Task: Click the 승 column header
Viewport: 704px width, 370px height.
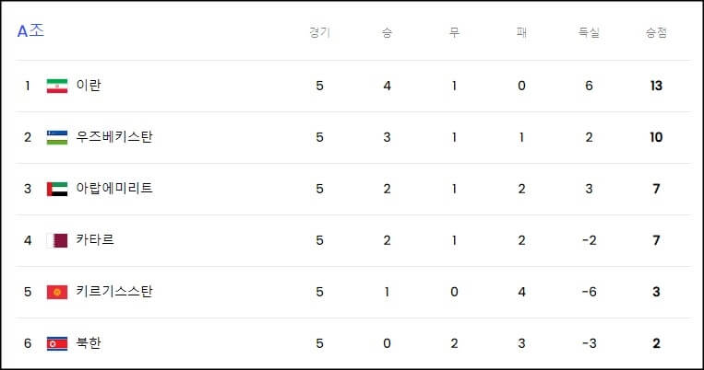Action: (x=387, y=32)
